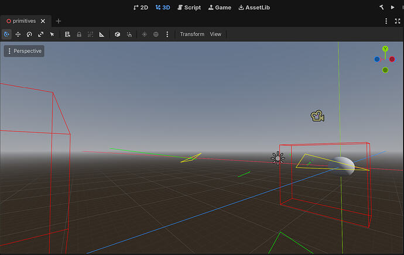Select the Camera3D gizmo icon in viewport
Viewport: 404px width, 255px height.
(317, 116)
